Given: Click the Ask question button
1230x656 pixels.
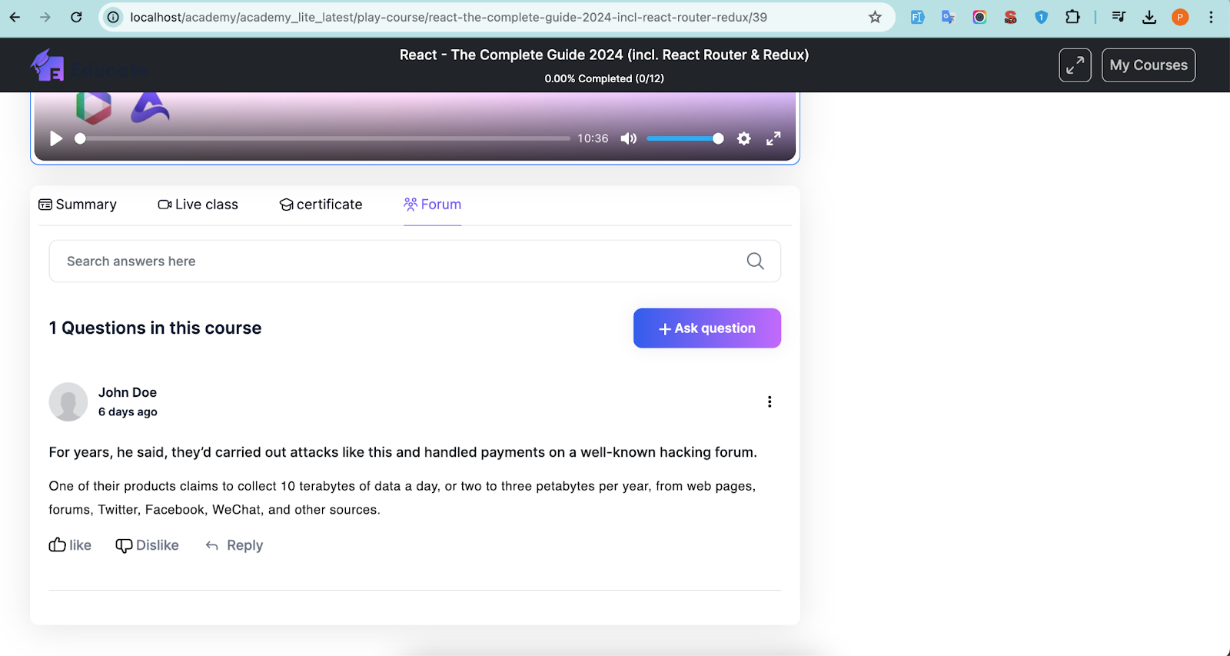Looking at the screenshot, I should click(x=706, y=328).
